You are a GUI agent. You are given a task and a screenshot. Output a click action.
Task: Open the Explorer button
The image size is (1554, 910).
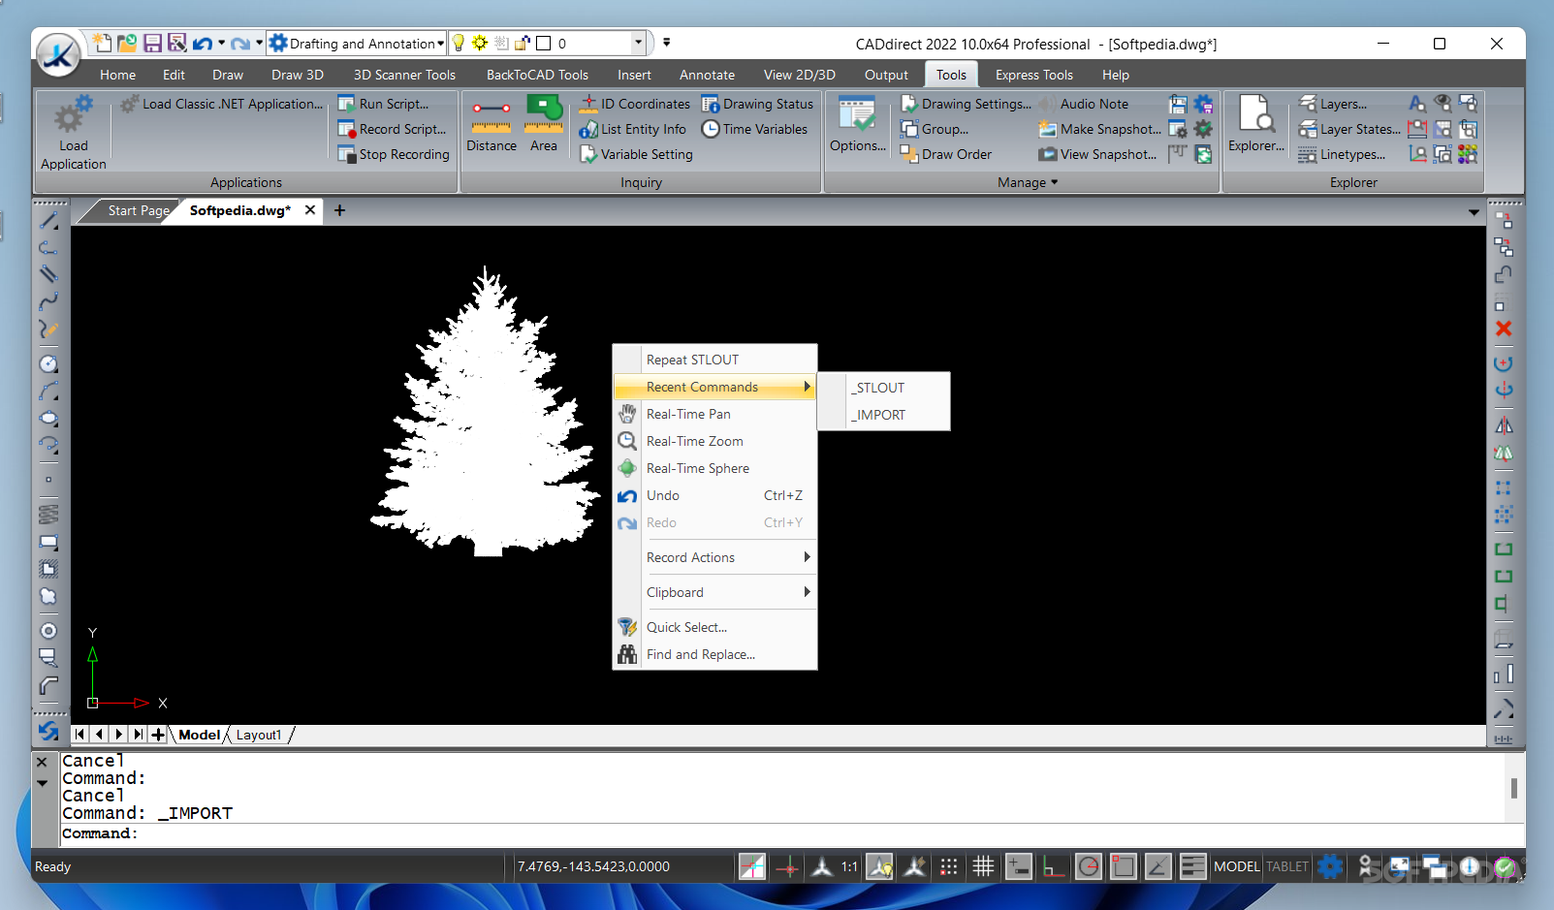coord(1256,124)
